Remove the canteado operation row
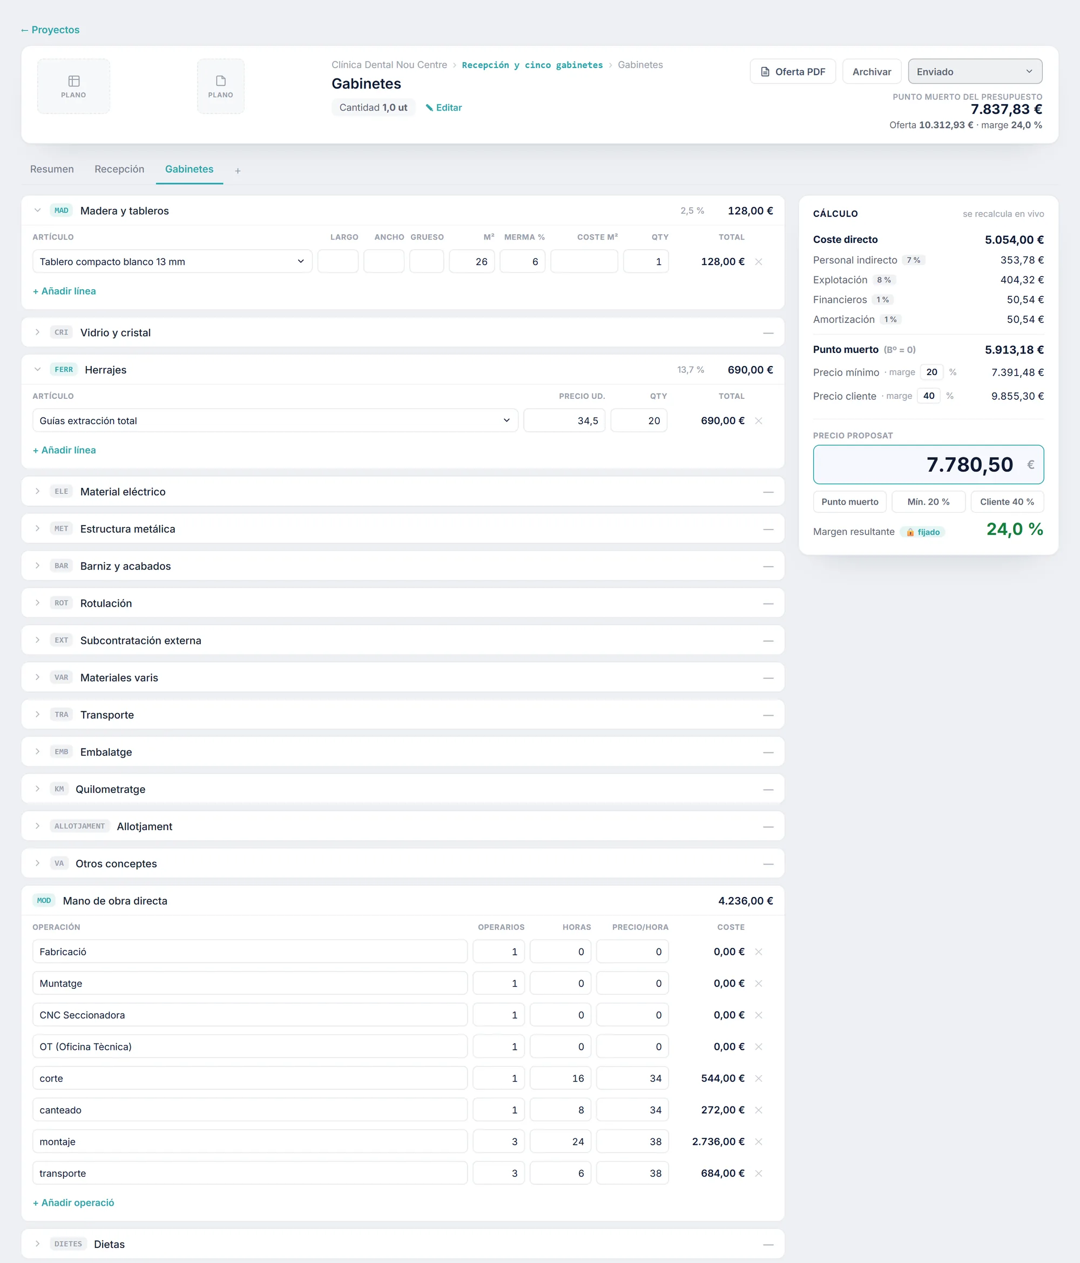 click(x=759, y=1110)
